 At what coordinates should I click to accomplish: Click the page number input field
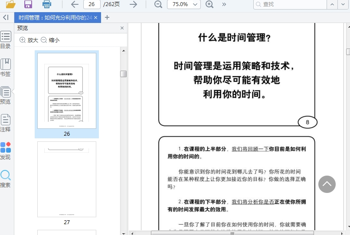tap(92, 4)
